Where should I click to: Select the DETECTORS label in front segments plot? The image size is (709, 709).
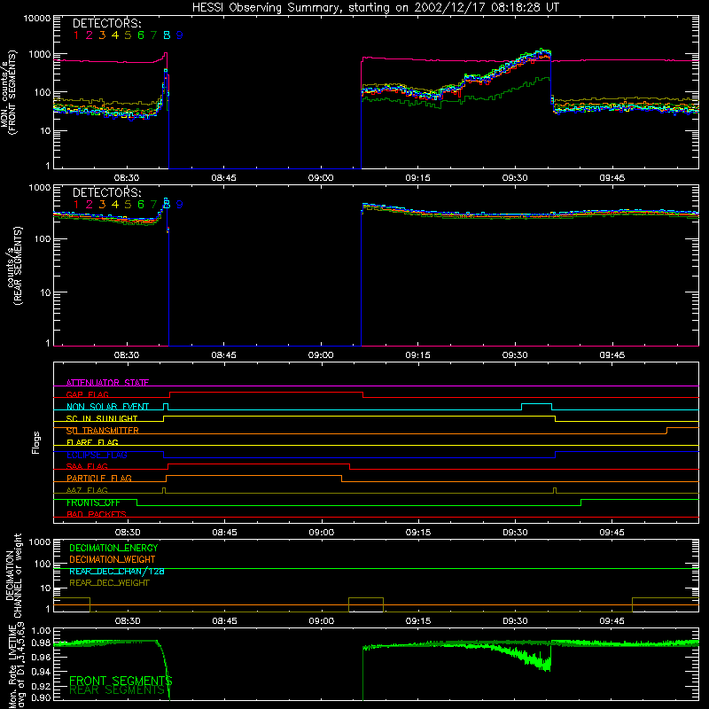(107, 23)
